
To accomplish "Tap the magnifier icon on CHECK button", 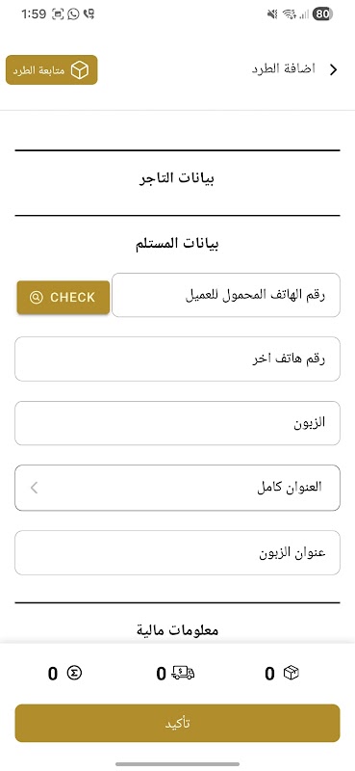I will 37,297.
